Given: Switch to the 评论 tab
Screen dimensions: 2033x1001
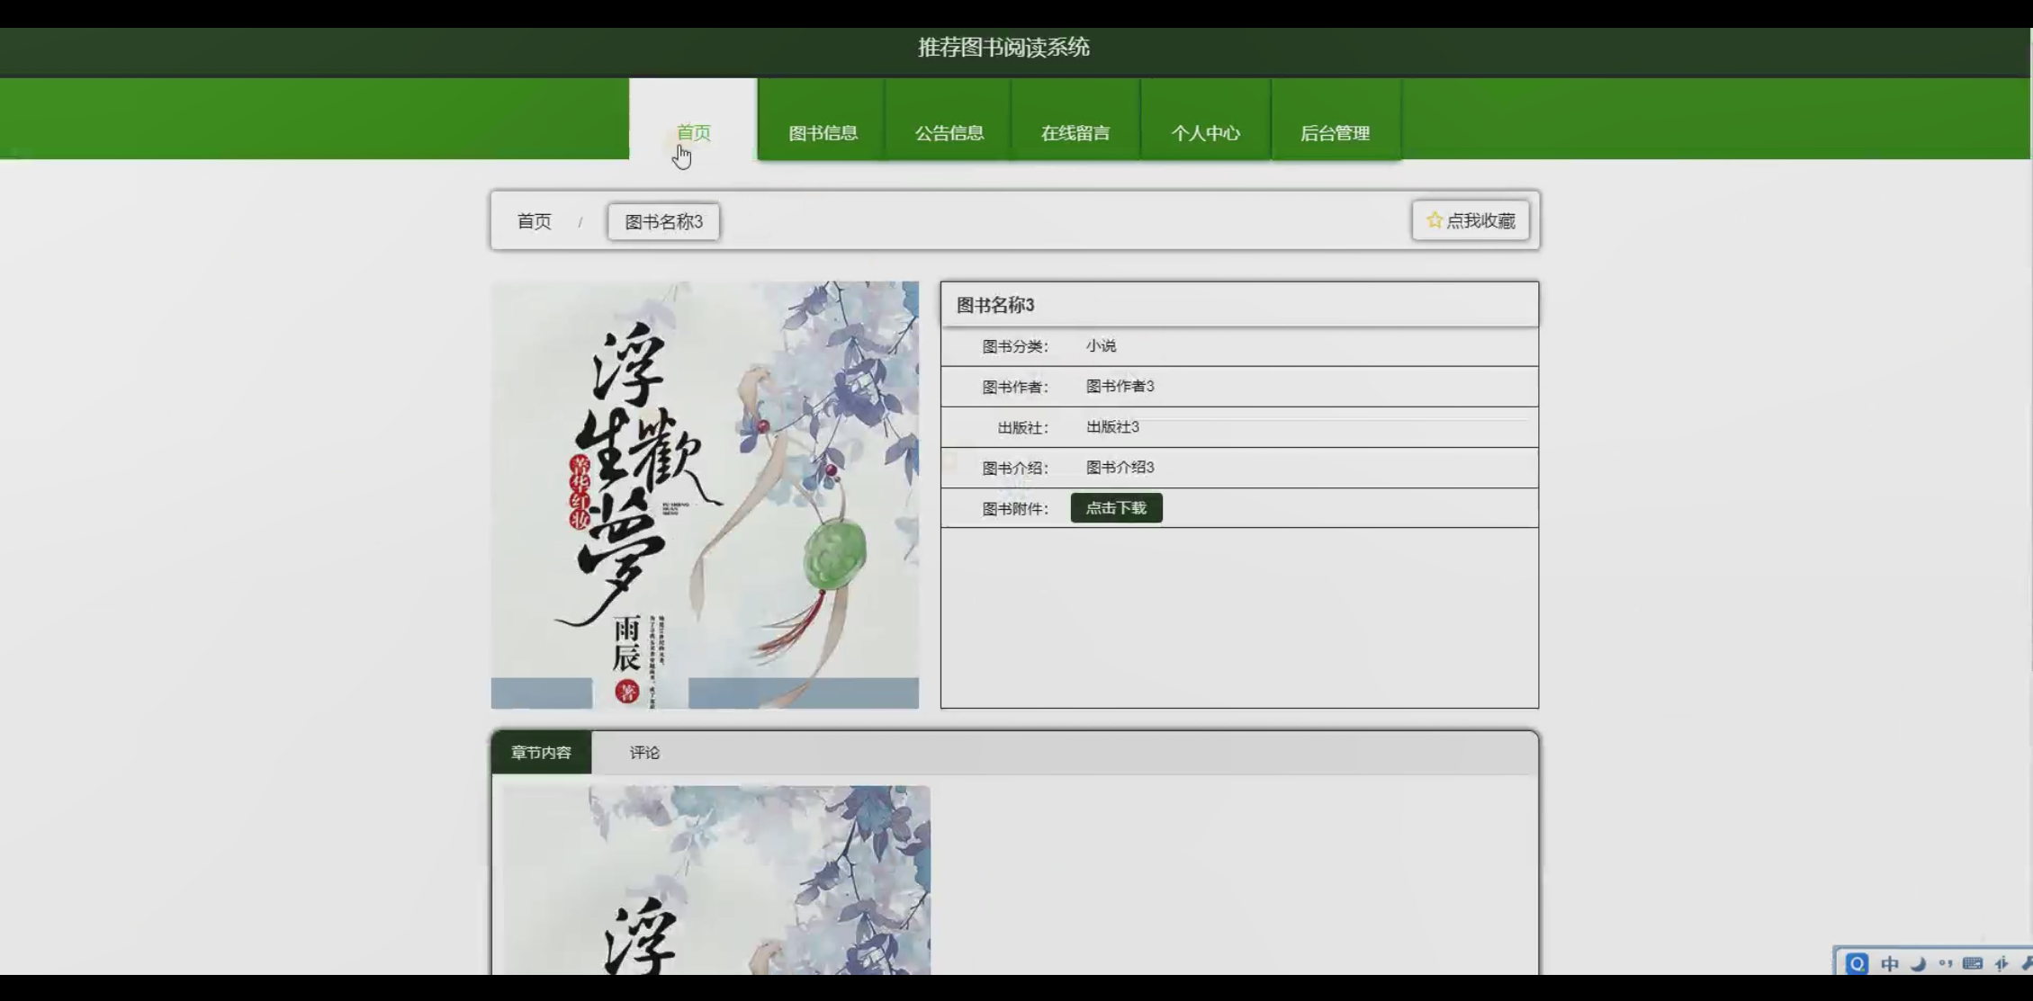Looking at the screenshot, I should 644,753.
